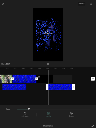Open the Color picker tool
Screen dimensions: 96x128
click(x=25, y=114)
